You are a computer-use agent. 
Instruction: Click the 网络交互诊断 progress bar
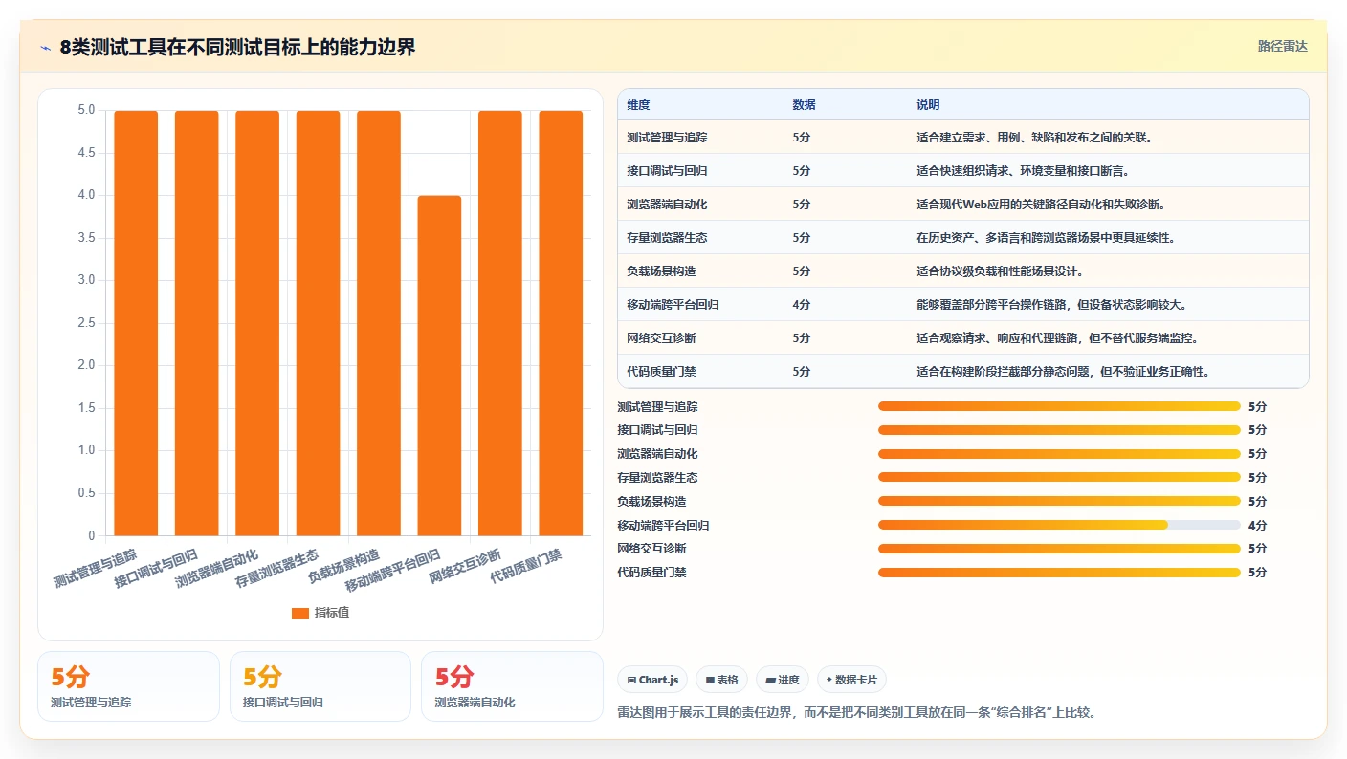coord(1059,549)
